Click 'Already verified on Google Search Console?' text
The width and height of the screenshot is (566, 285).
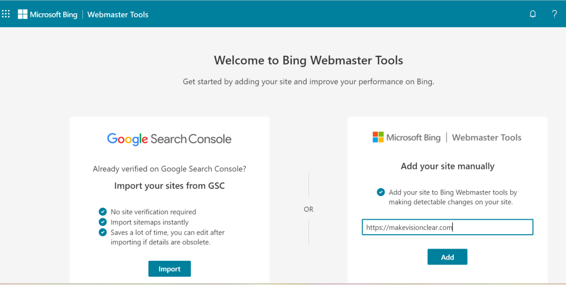click(169, 169)
